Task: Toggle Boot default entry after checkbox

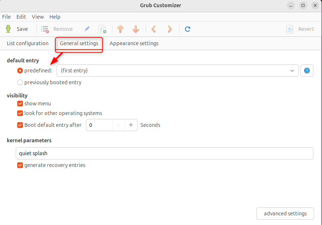Action: (20, 125)
